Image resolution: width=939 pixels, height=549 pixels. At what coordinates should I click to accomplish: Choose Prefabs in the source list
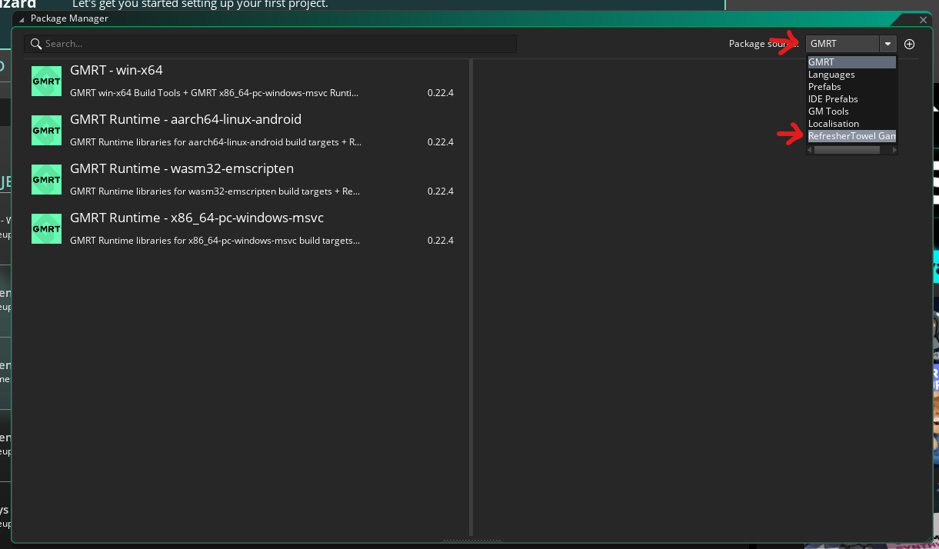click(x=851, y=87)
